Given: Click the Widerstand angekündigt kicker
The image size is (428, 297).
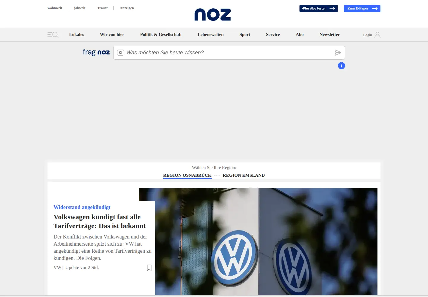Looking at the screenshot, I should [82, 207].
